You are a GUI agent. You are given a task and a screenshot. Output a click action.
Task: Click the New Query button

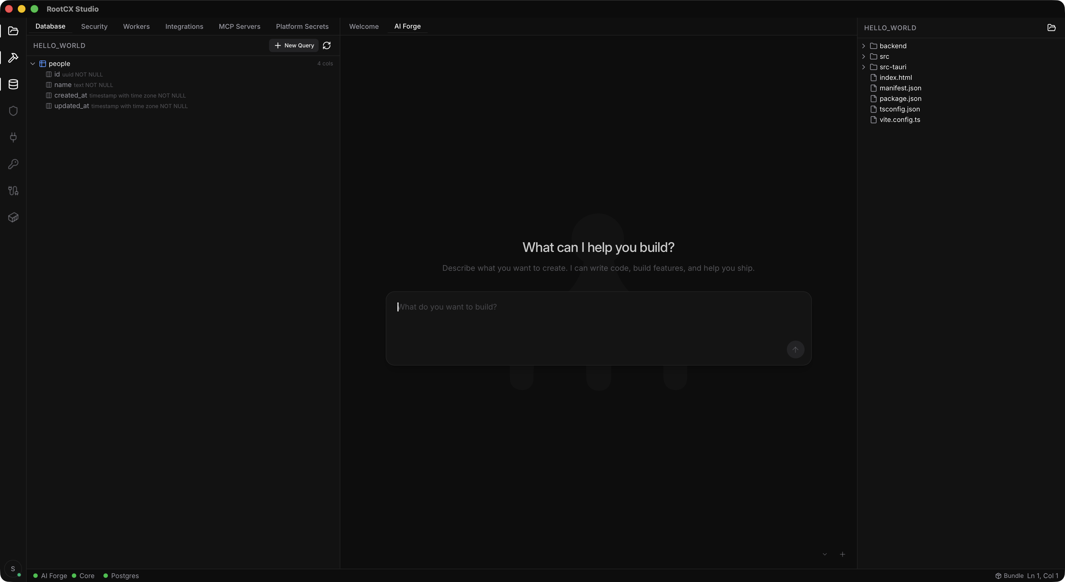(x=294, y=45)
